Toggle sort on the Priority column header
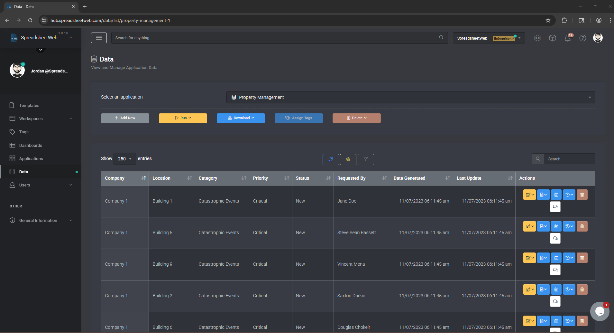Viewport: 614px width, 333px height. point(287,178)
